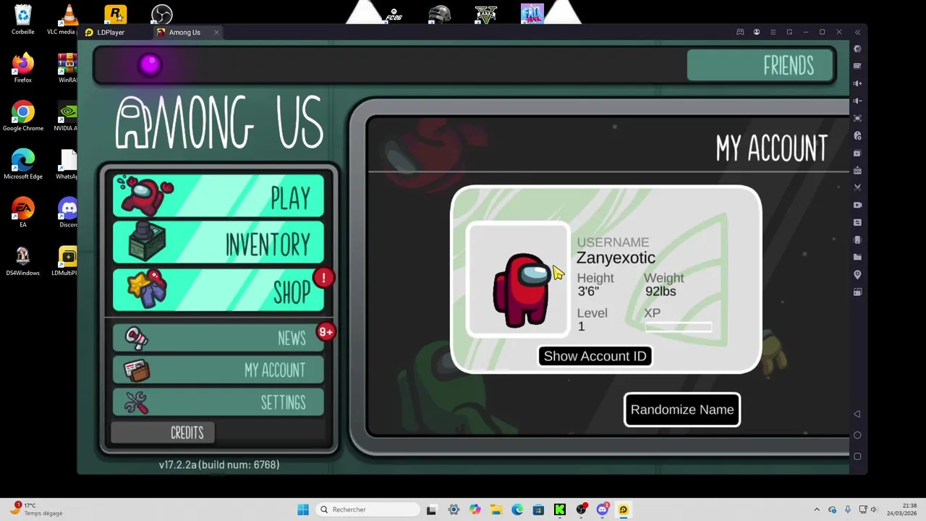Open the Inventory menu
926x521 pixels.
218,243
